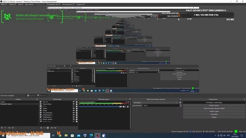Toggle visibility of Топ Донатеры source
This screenshot has height=138, width=246.
click(x=73, y=113)
